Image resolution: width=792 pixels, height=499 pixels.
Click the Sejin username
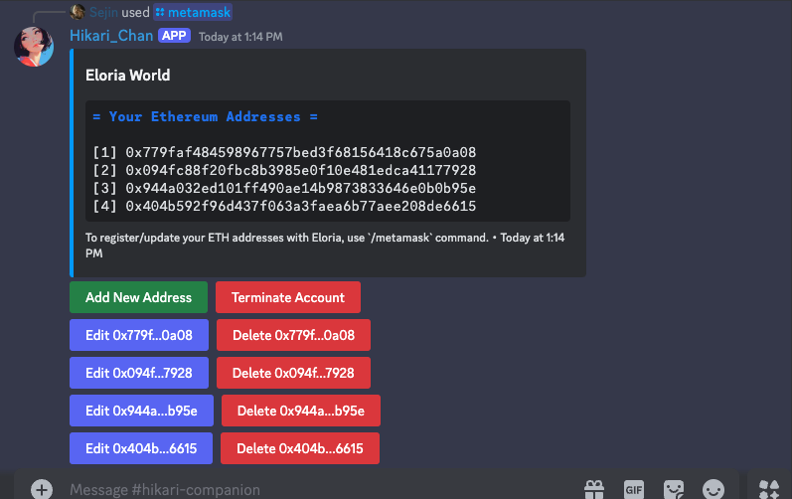click(x=104, y=12)
